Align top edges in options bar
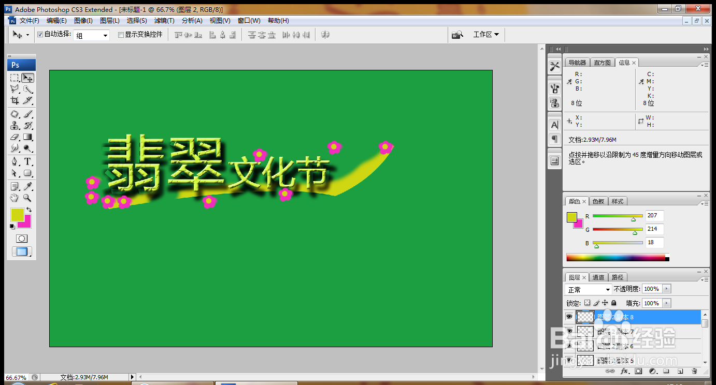The width and height of the screenshot is (716, 385). (x=179, y=35)
